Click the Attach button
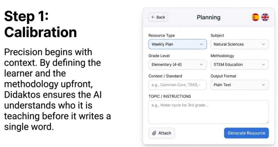This screenshot has height=147, width=278. tap(162, 133)
